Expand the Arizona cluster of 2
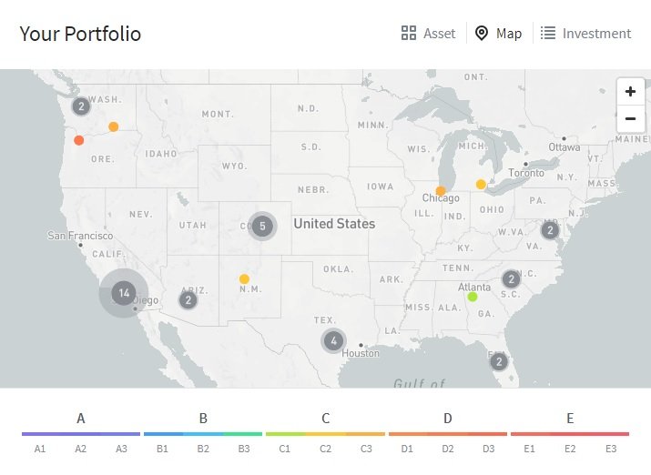Viewport: 651px width, 475px height. 188,300
